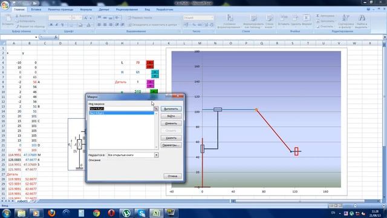The width and height of the screenshot is (387, 218).
Task: Click the collapse-dialog icon beside macro name
Action: coord(156,108)
